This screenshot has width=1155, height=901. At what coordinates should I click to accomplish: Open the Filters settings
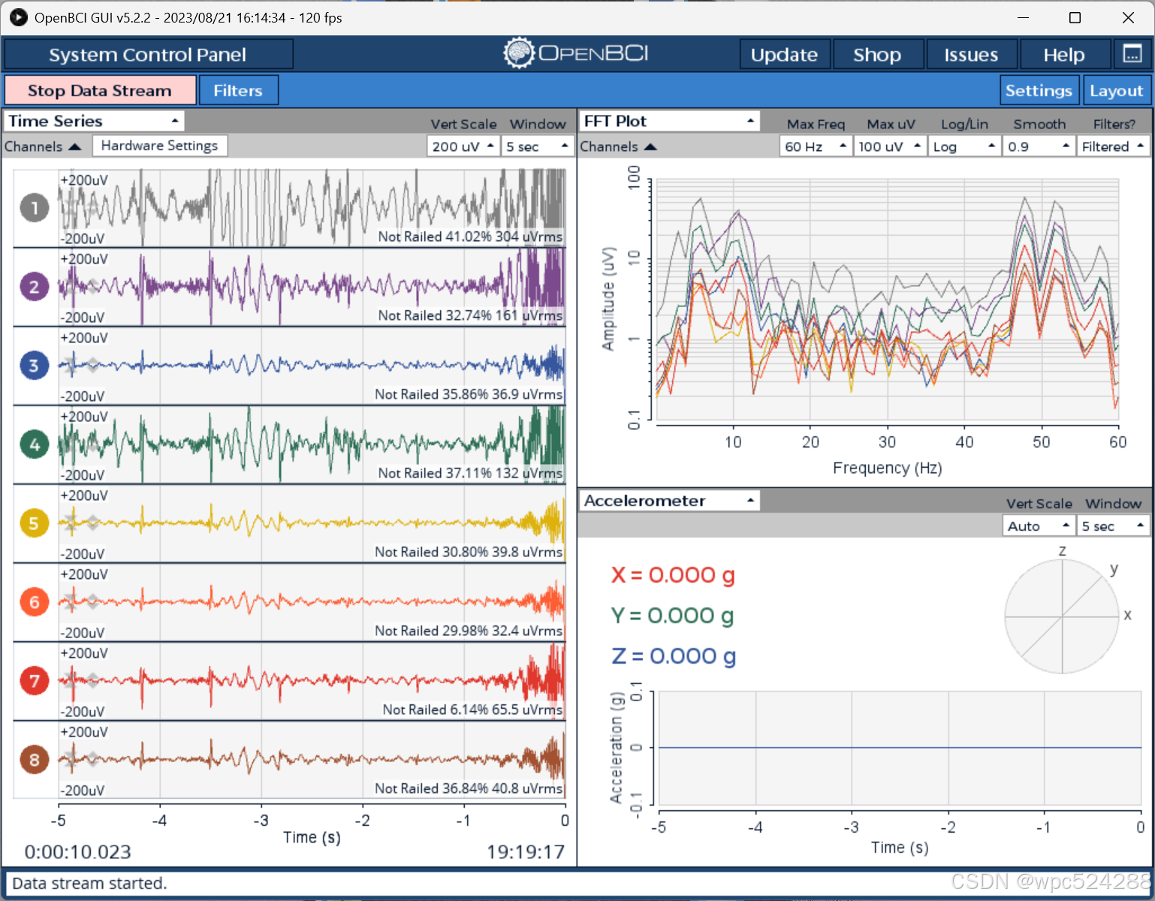pos(238,90)
